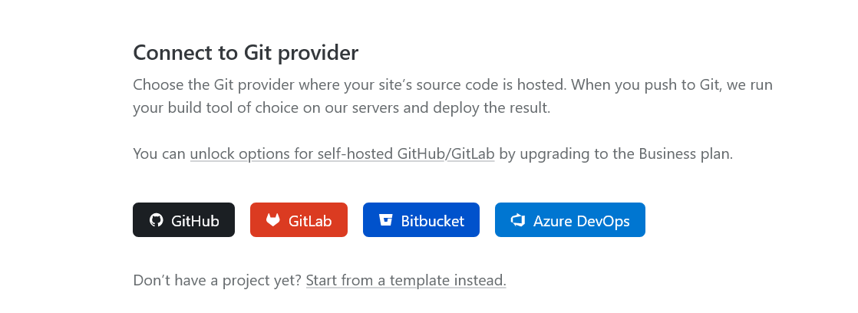Viewport: 858px width, 313px height.
Task: Choose Azure DevOps as Git provider
Action: [570, 220]
